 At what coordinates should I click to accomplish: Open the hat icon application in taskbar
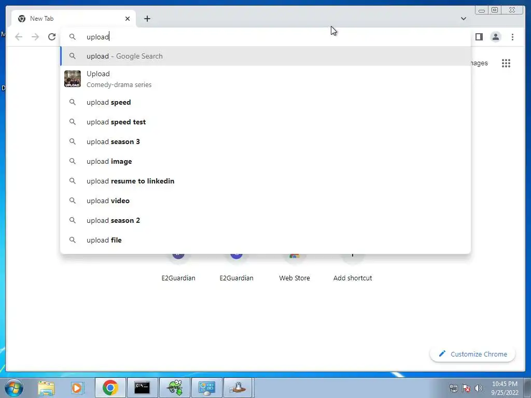(x=238, y=388)
